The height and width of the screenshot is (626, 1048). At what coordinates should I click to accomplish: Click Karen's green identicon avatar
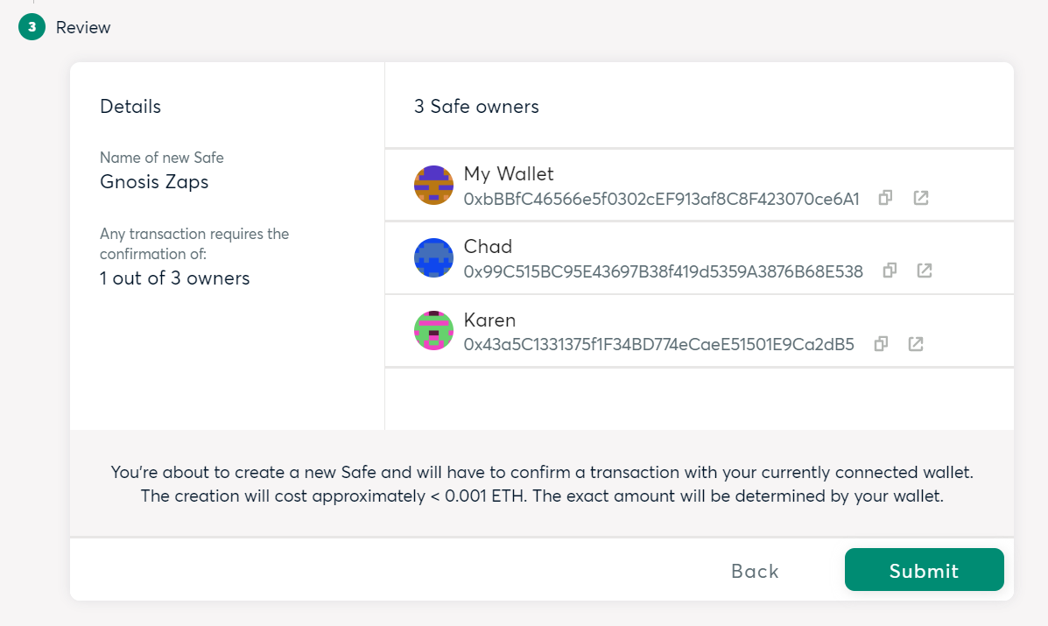point(433,331)
